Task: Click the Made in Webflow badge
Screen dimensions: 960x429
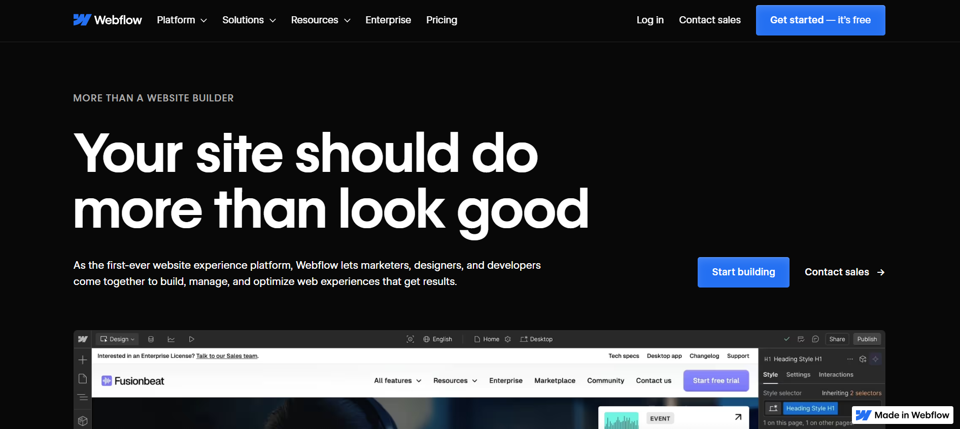Action: (x=902, y=415)
